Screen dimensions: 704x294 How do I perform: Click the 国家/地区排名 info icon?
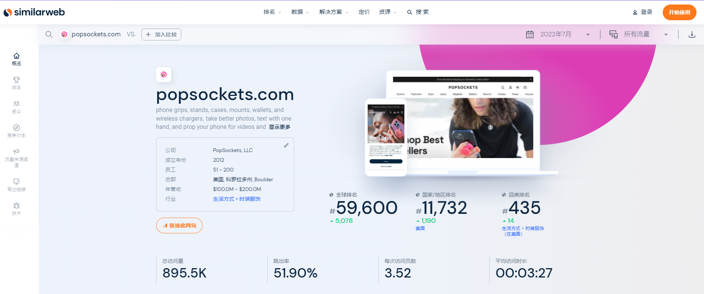[418, 195]
